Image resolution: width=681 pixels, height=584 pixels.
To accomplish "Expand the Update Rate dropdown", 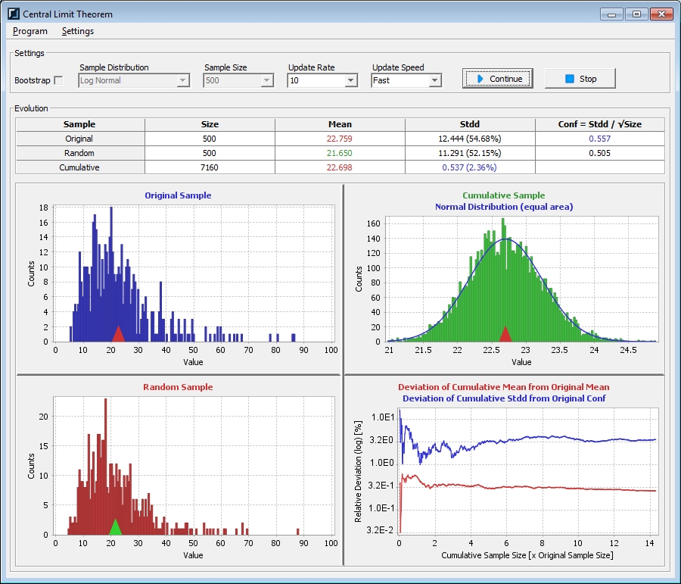I will point(351,80).
